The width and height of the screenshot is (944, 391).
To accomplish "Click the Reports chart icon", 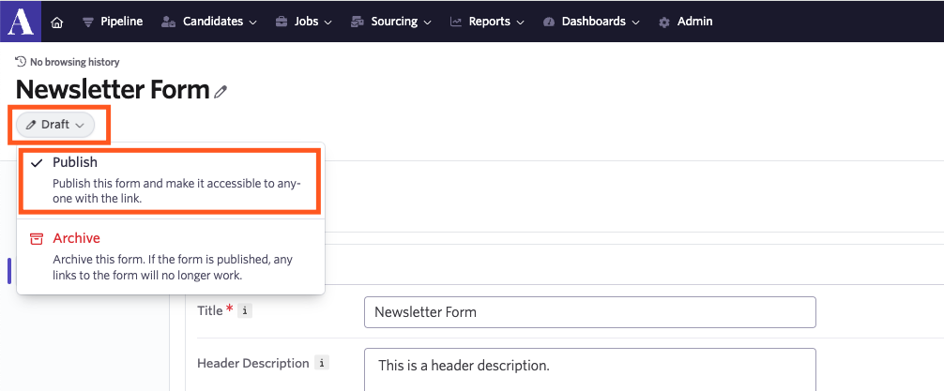I will point(456,23).
